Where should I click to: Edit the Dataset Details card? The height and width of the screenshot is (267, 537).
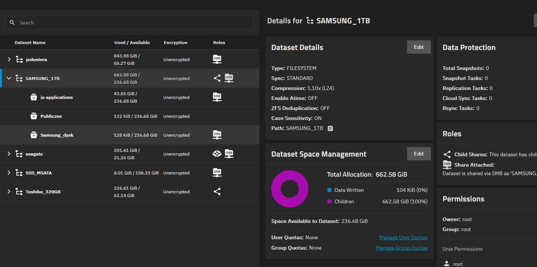click(x=419, y=47)
